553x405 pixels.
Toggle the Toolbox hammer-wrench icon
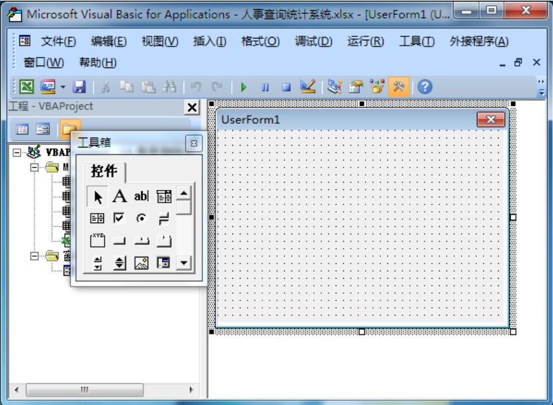[x=399, y=87]
